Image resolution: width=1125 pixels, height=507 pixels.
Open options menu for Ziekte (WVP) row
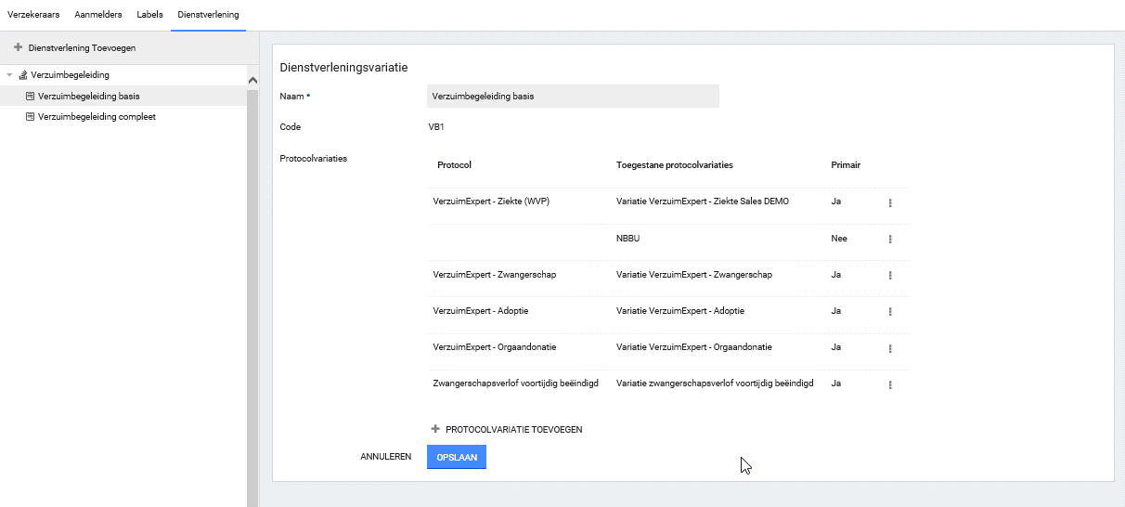(x=889, y=202)
